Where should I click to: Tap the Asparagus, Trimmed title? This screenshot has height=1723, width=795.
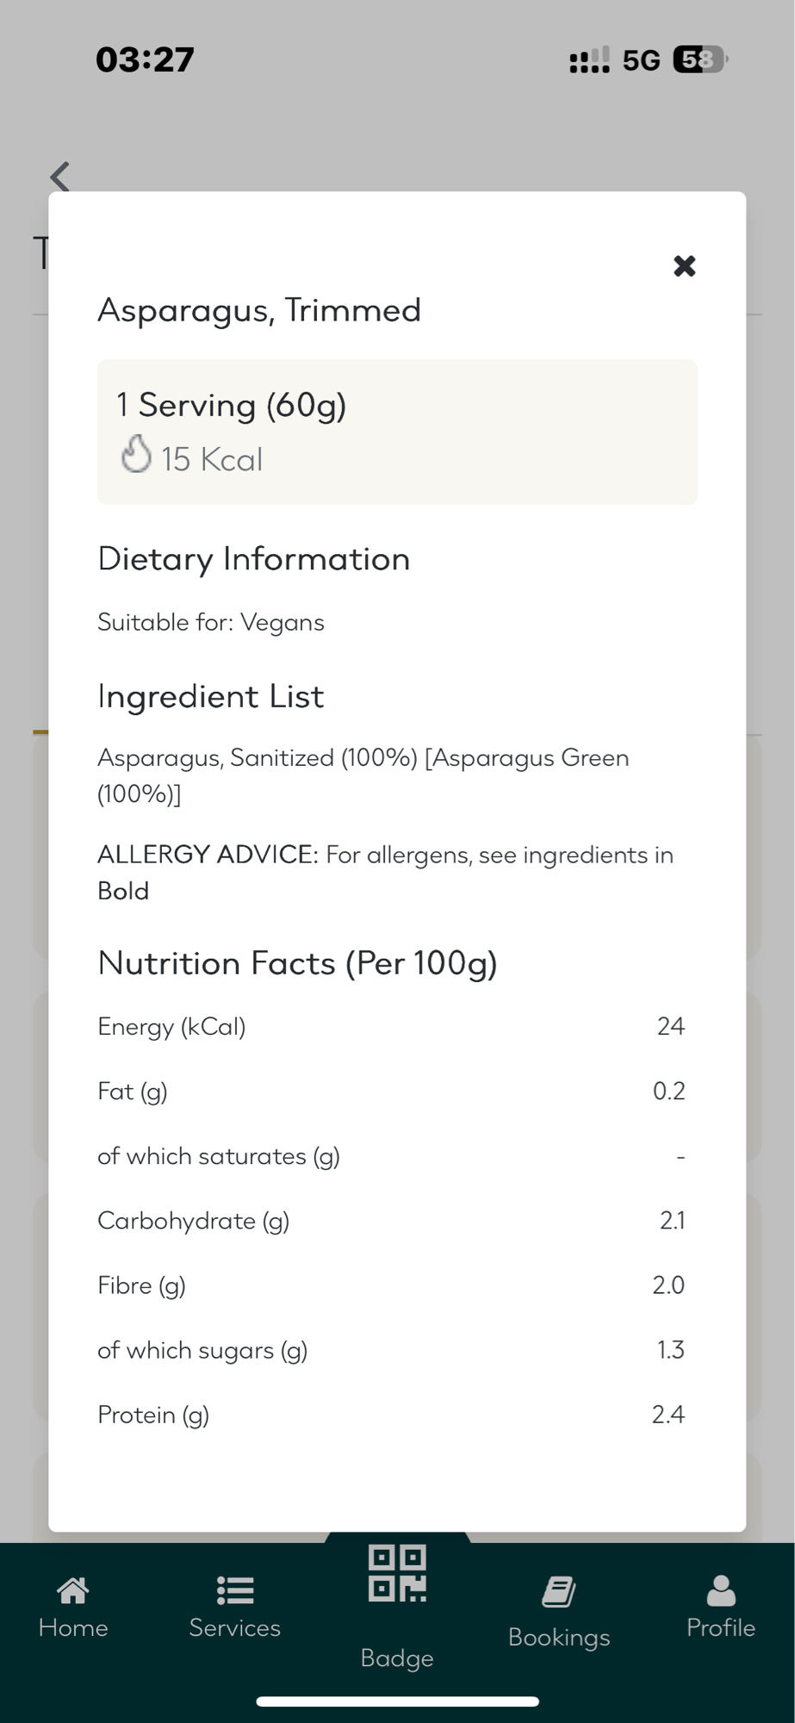coord(259,310)
